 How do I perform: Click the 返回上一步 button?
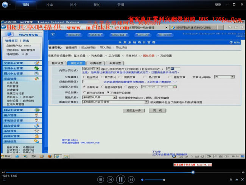click(x=132, y=110)
